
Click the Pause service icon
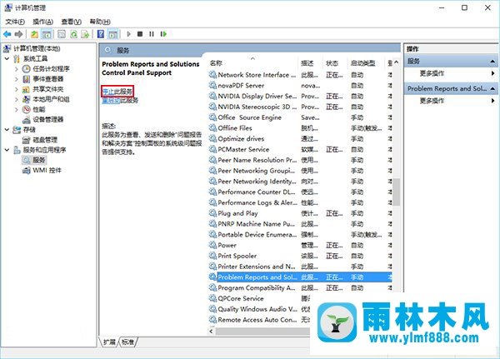(152, 34)
